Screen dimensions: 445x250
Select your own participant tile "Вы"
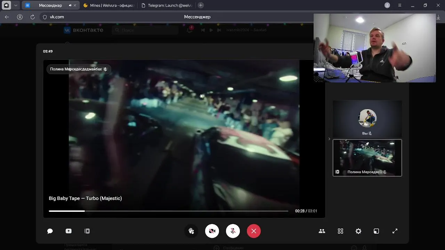pyautogui.click(x=367, y=119)
